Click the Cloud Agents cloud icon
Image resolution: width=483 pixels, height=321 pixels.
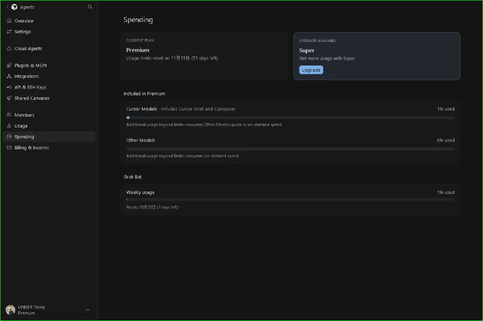point(9,49)
